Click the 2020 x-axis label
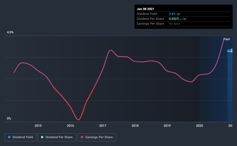This screenshot has width=237, height=146. [199, 126]
